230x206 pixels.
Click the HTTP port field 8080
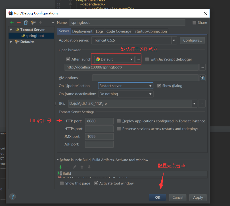coord(99,121)
